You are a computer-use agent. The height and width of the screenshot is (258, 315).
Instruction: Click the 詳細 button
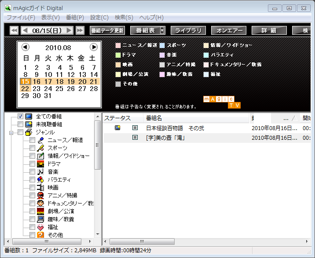click(x=269, y=30)
